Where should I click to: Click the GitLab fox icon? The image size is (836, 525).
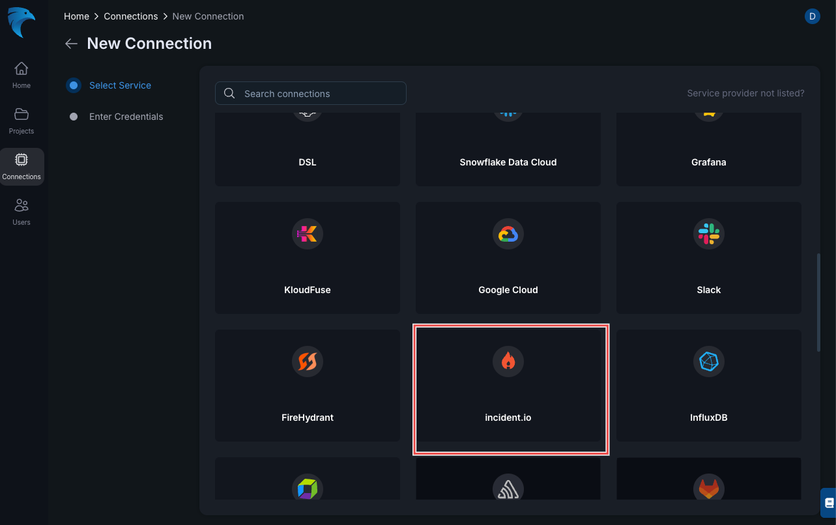(709, 487)
